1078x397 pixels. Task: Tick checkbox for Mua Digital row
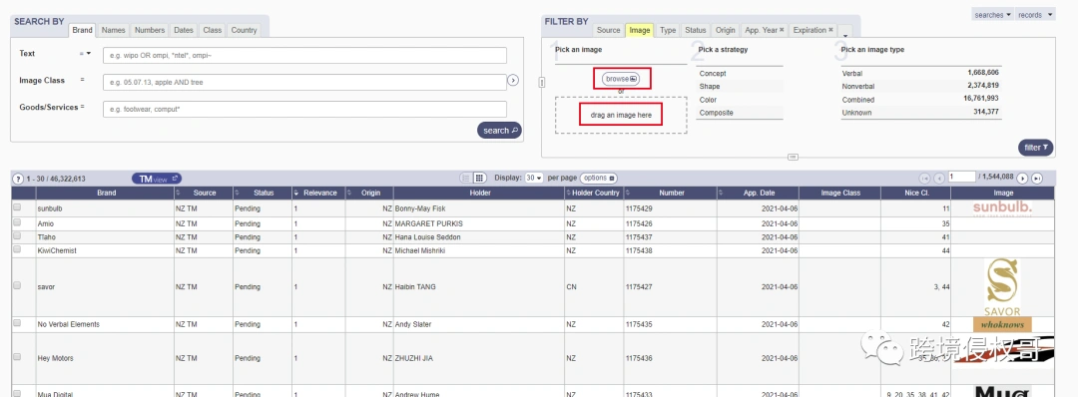tap(17, 393)
